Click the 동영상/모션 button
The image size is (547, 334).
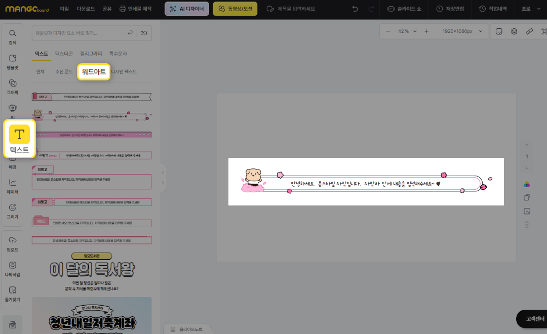click(235, 9)
